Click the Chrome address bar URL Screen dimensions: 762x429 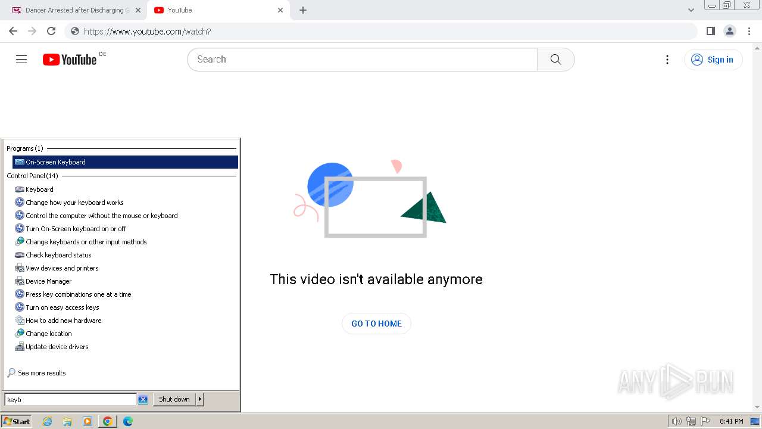coord(148,31)
